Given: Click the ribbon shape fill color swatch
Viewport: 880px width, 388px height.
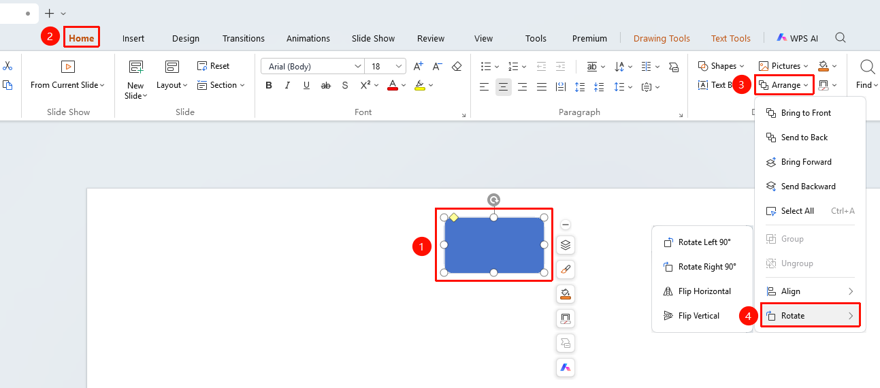Looking at the screenshot, I should pyautogui.click(x=824, y=66).
